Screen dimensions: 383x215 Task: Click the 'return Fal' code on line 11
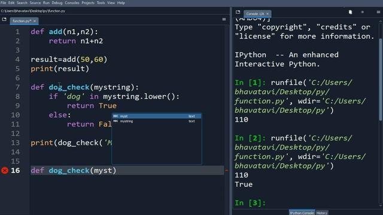pyautogui.click(x=89, y=124)
